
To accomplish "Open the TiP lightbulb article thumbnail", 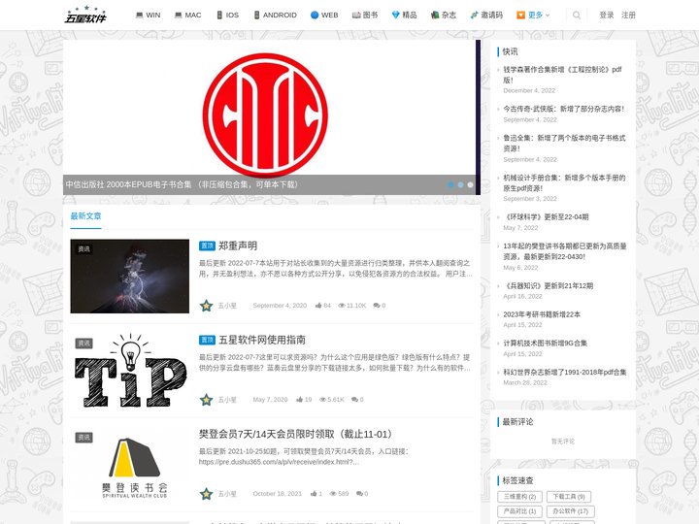I will click(130, 371).
